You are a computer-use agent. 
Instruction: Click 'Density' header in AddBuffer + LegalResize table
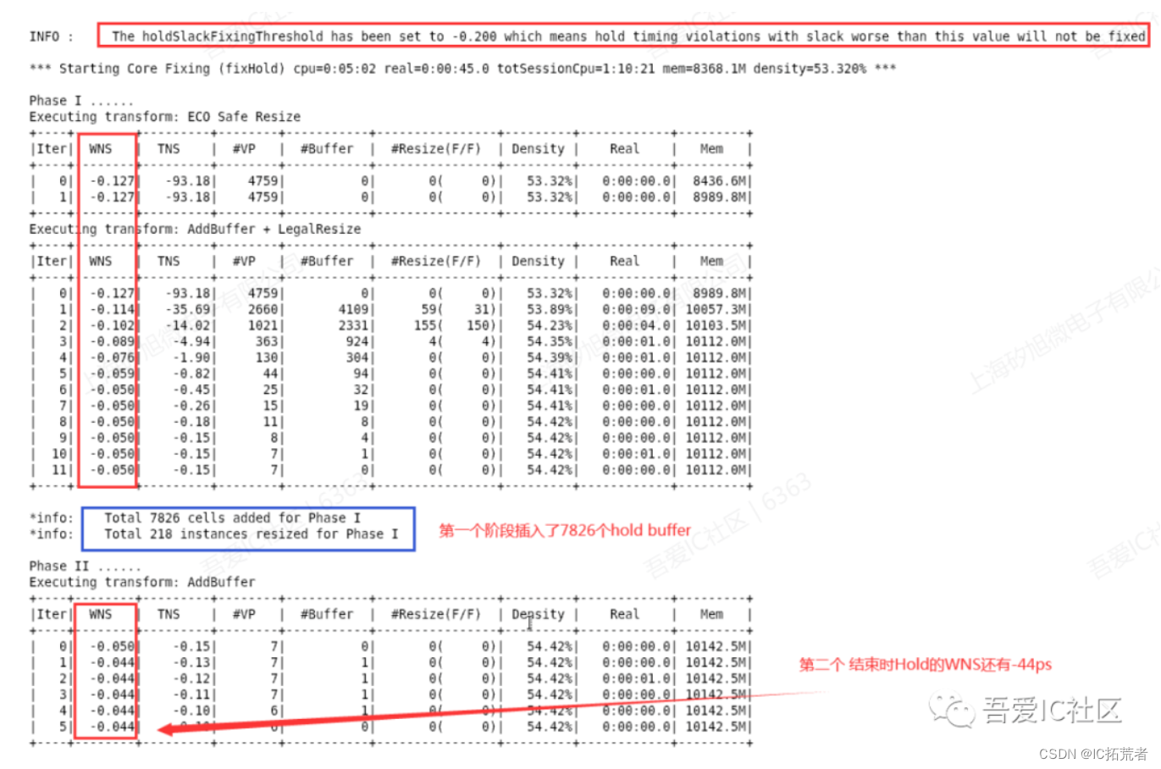click(x=538, y=262)
